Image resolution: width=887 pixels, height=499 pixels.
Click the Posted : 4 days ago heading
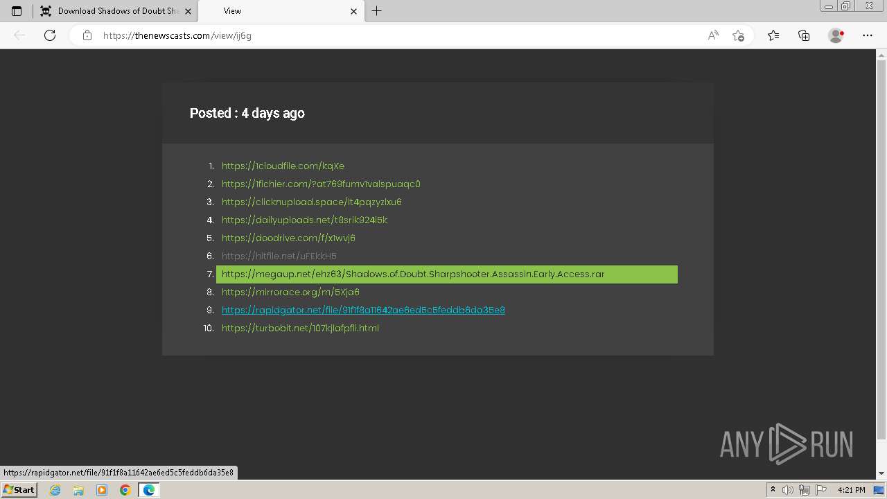[247, 113]
